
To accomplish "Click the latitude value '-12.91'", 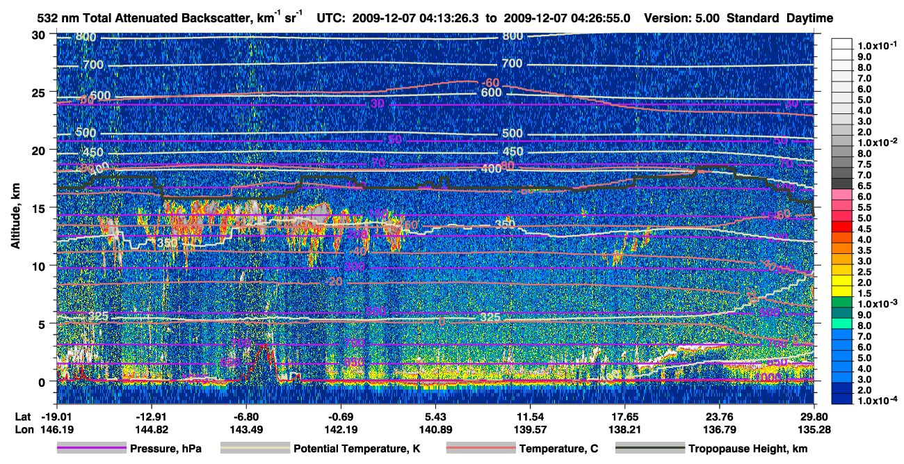I will coord(150,417).
